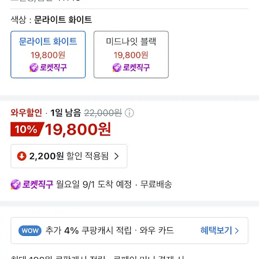
Task: Click the 19,800원 sale price
Action: (x=78, y=129)
